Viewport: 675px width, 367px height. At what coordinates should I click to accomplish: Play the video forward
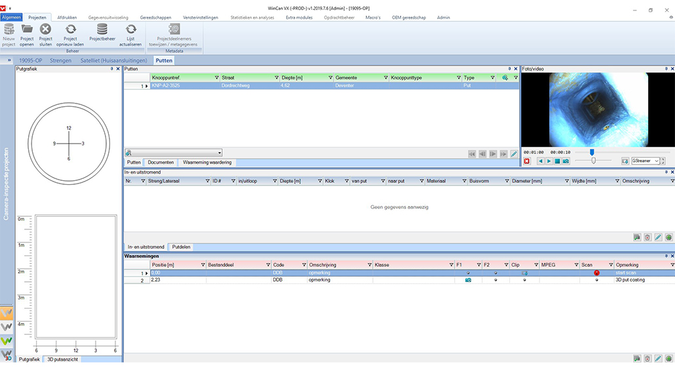click(x=549, y=161)
